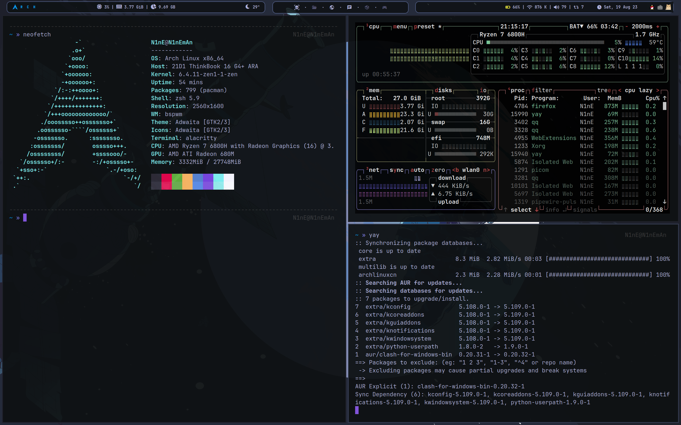Increase btop update interval with plus

658,26
